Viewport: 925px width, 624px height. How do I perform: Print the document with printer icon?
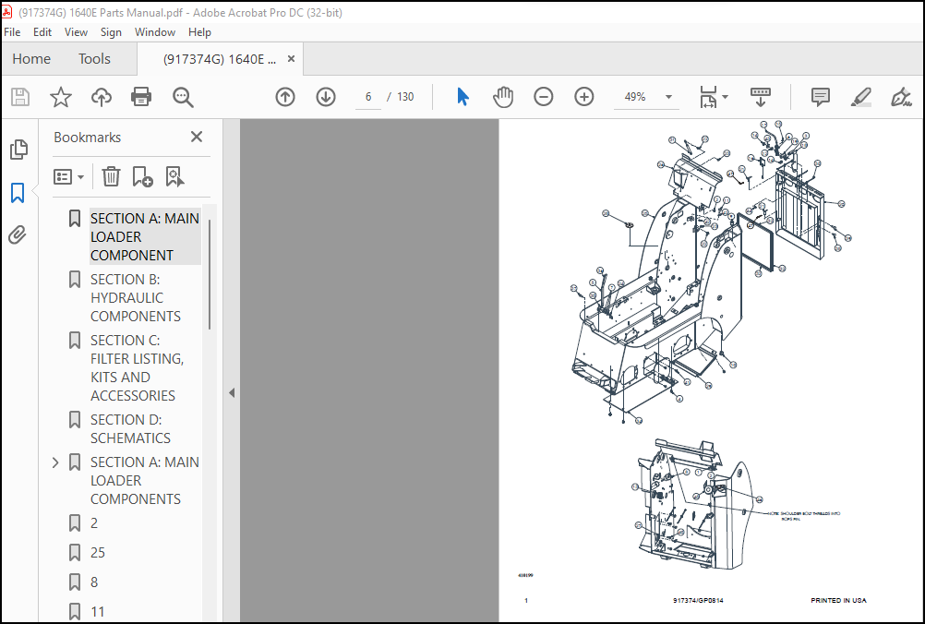pos(141,97)
